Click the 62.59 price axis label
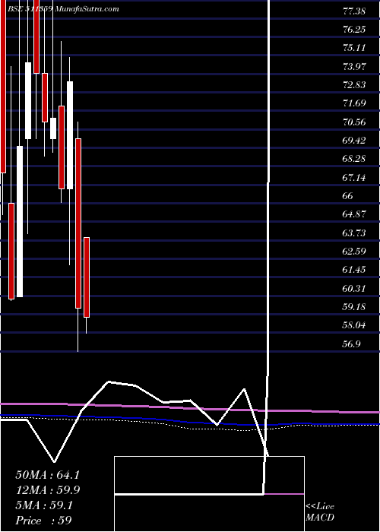 pyautogui.click(x=354, y=251)
